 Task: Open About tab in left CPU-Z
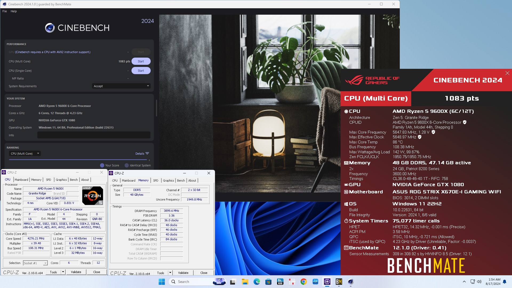click(85, 180)
